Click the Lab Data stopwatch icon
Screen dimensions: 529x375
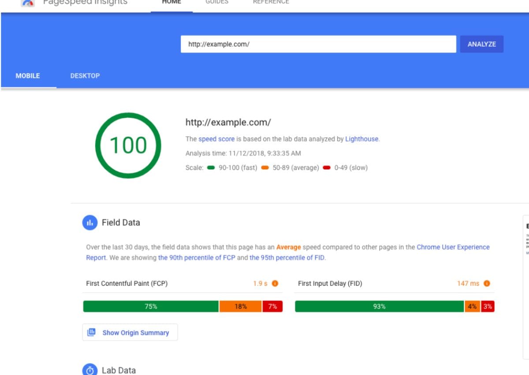[89, 370]
